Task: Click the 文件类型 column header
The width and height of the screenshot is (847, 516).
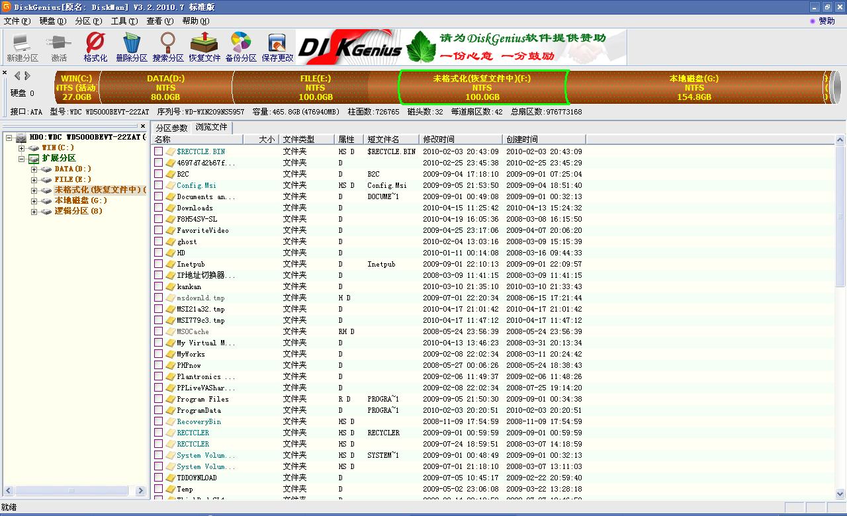Action: tap(307, 140)
